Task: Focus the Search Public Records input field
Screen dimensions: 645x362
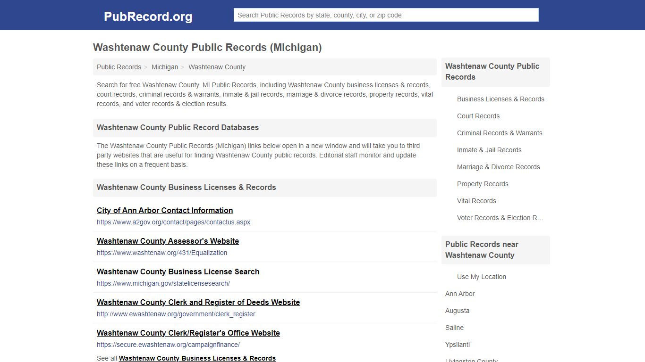Action: coord(386,15)
